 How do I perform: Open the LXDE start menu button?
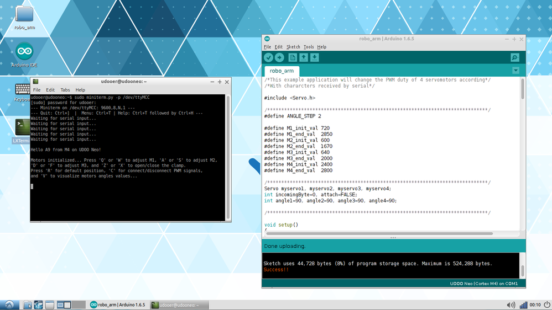(x=9, y=304)
